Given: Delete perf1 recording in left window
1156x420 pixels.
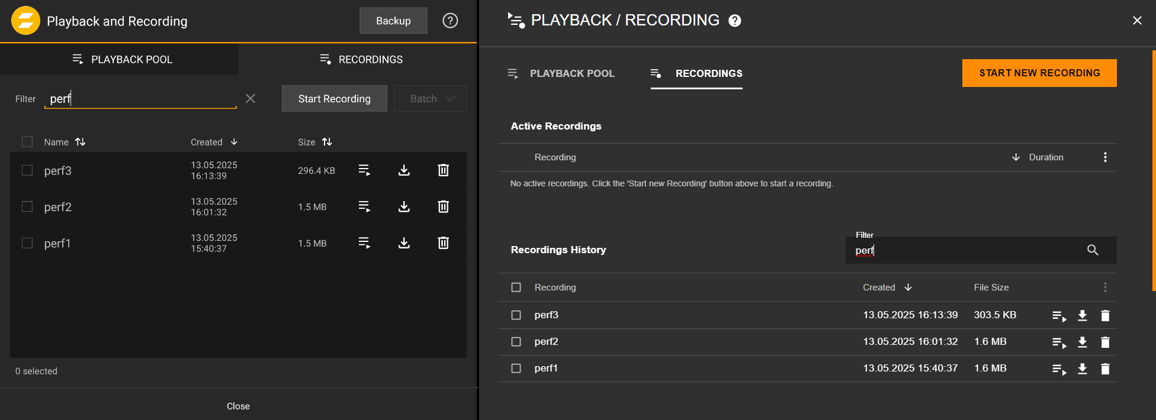Looking at the screenshot, I should pos(443,243).
